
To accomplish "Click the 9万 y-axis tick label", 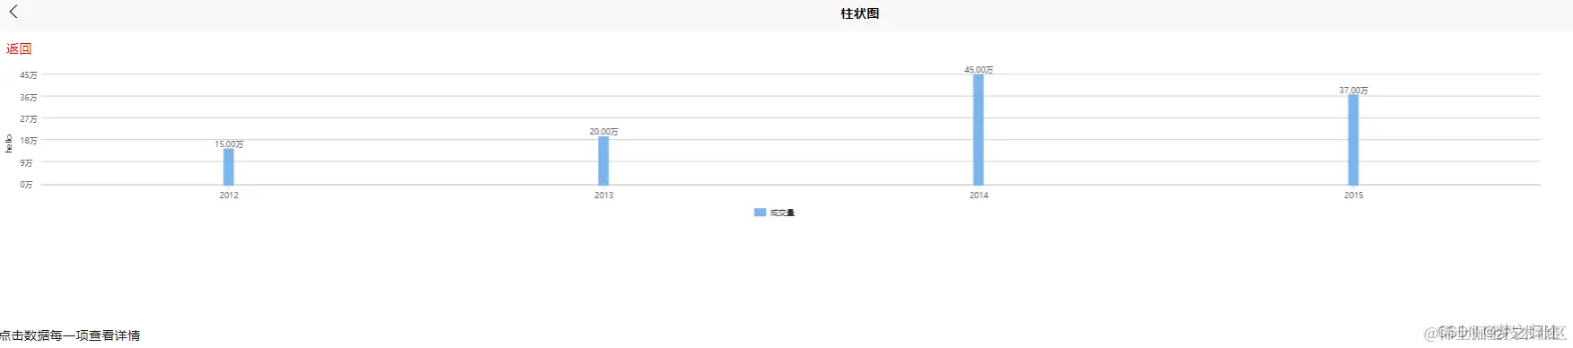I will [x=27, y=163].
